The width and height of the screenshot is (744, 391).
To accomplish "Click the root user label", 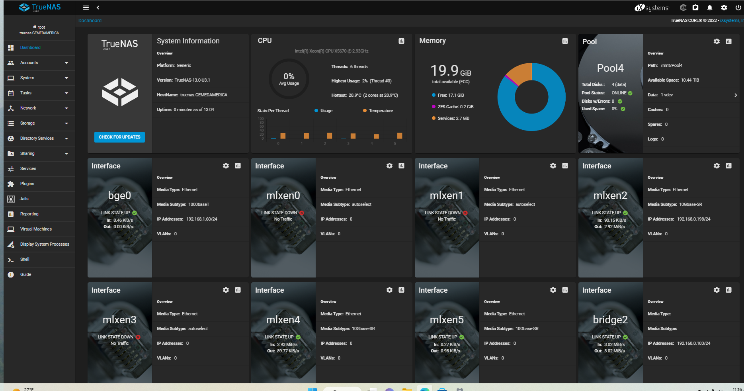I will tap(39, 27).
